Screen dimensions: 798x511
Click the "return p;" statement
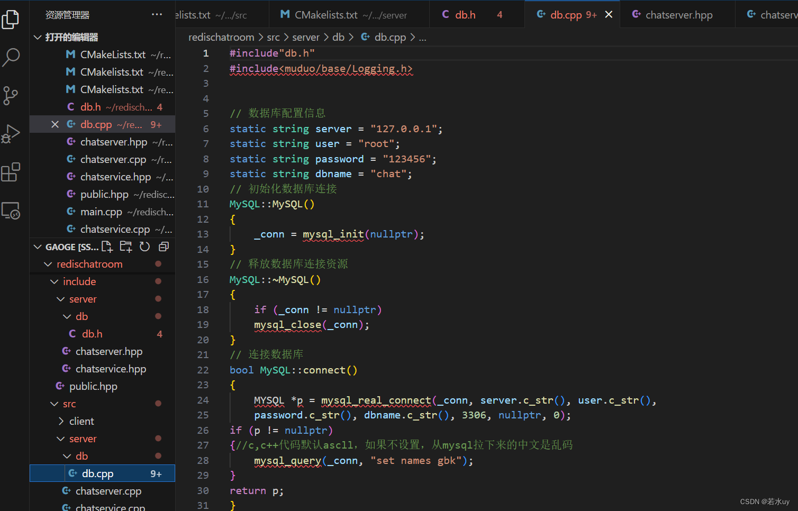[257, 491]
